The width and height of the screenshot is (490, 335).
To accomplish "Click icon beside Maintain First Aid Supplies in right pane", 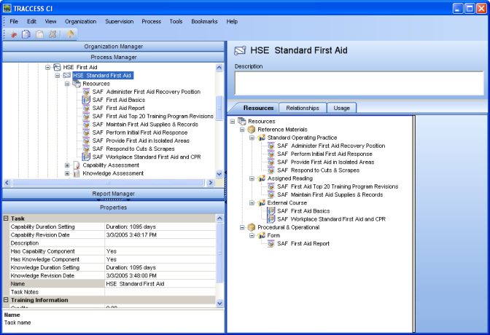I will (x=271, y=195).
